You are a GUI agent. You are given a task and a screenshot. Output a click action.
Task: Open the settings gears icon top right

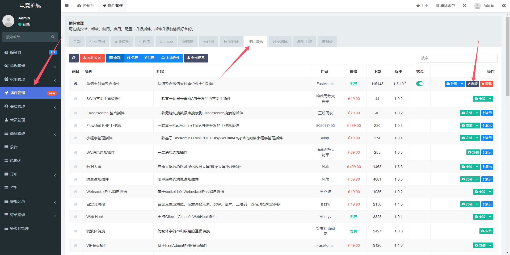pyautogui.click(x=504, y=6)
